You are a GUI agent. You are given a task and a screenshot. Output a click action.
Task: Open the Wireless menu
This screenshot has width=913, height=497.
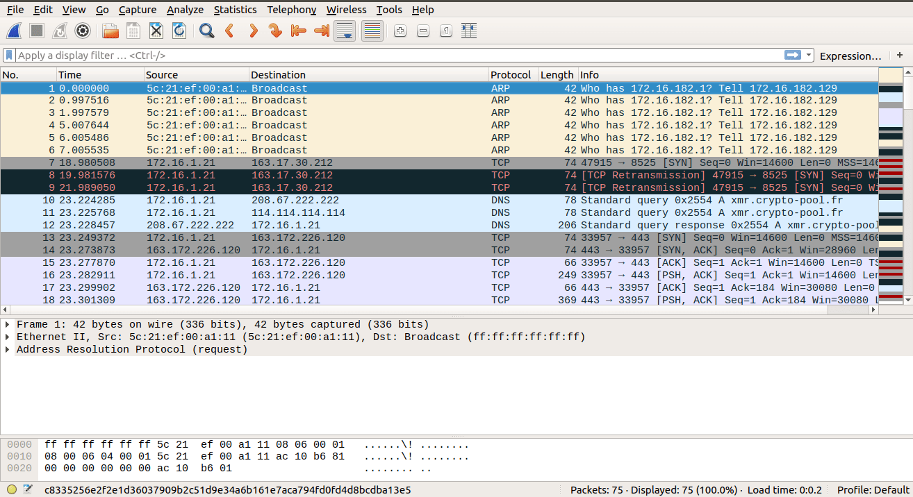[x=346, y=10]
